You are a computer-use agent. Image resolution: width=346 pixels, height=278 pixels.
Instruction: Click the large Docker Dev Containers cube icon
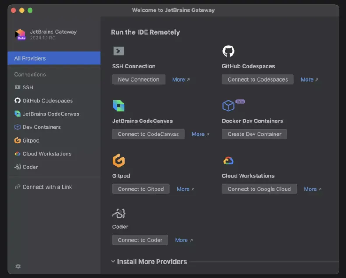click(228, 106)
